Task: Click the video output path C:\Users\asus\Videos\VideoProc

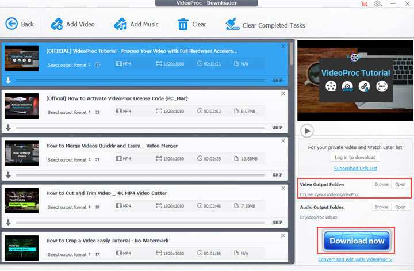Action: point(329,194)
